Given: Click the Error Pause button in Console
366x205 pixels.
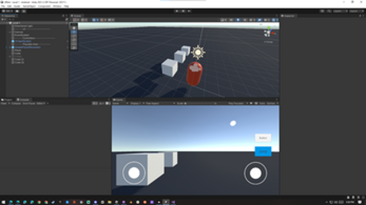Looking at the screenshot, I should [x=29, y=103].
